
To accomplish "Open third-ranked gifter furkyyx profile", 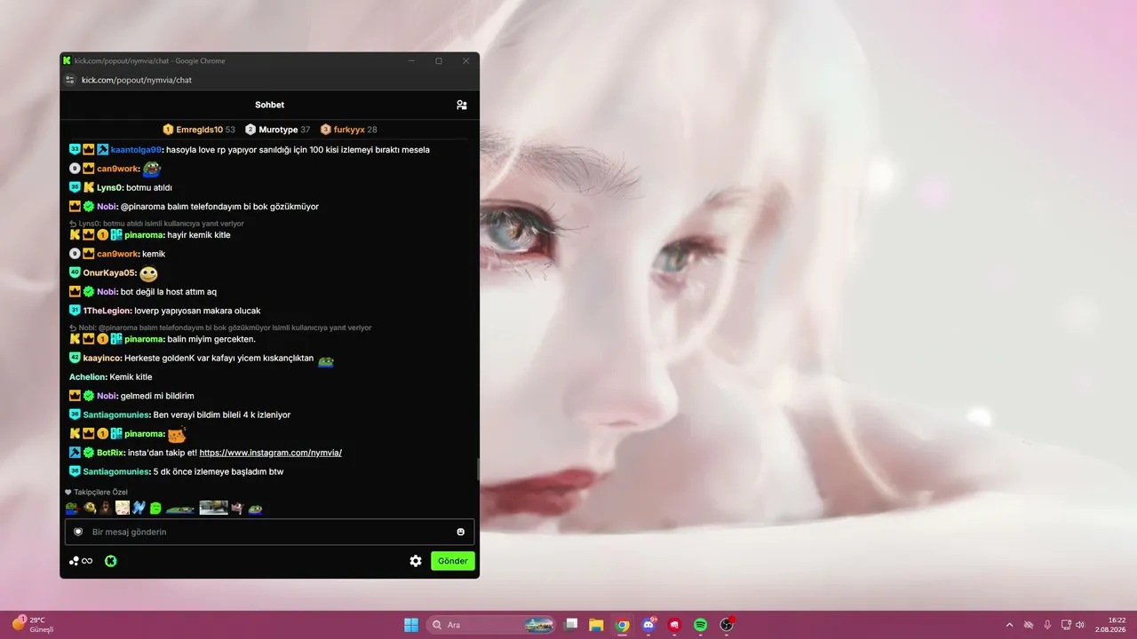I will [349, 130].
